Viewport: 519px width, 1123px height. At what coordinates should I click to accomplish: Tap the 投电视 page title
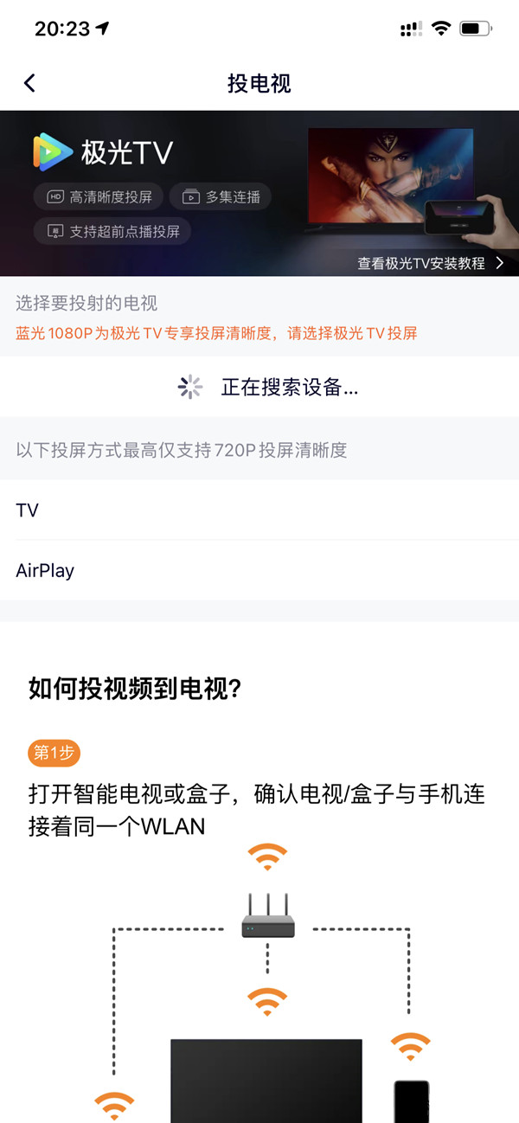click(259, 83)
